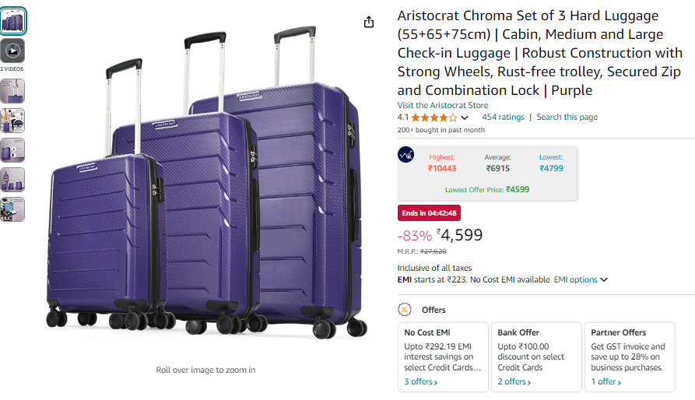
Task: Open the 454 ratings link
Action: pos(503,117)
